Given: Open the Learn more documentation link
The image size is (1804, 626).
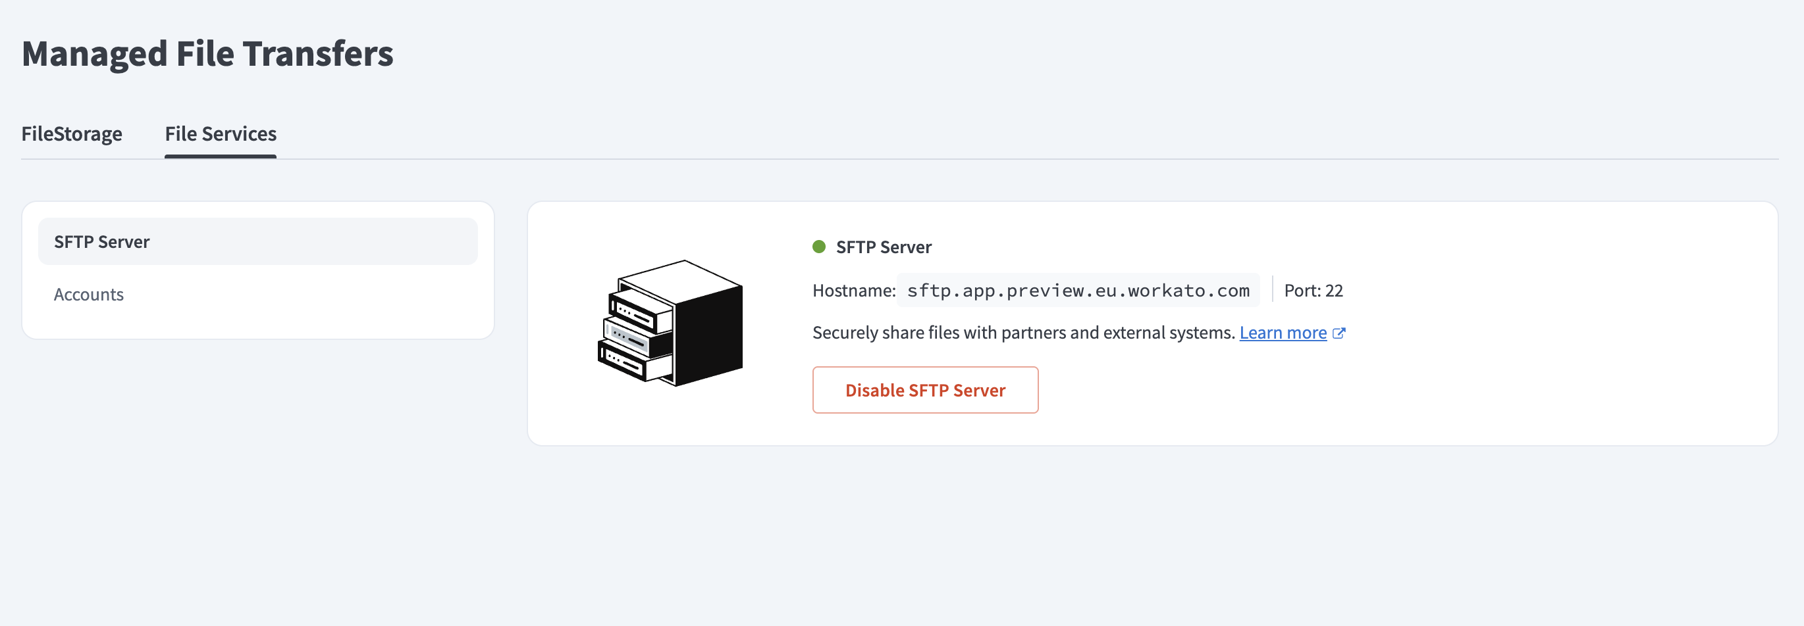Looking at the screenshot, I should tap(1283, 332).
